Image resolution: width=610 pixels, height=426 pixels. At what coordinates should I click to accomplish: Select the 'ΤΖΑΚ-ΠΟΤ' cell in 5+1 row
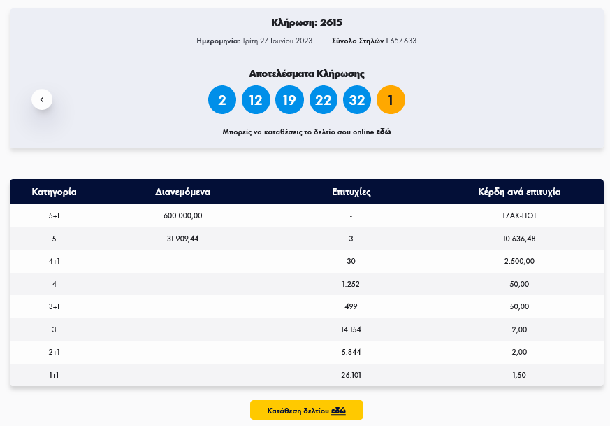click(519, 215)
